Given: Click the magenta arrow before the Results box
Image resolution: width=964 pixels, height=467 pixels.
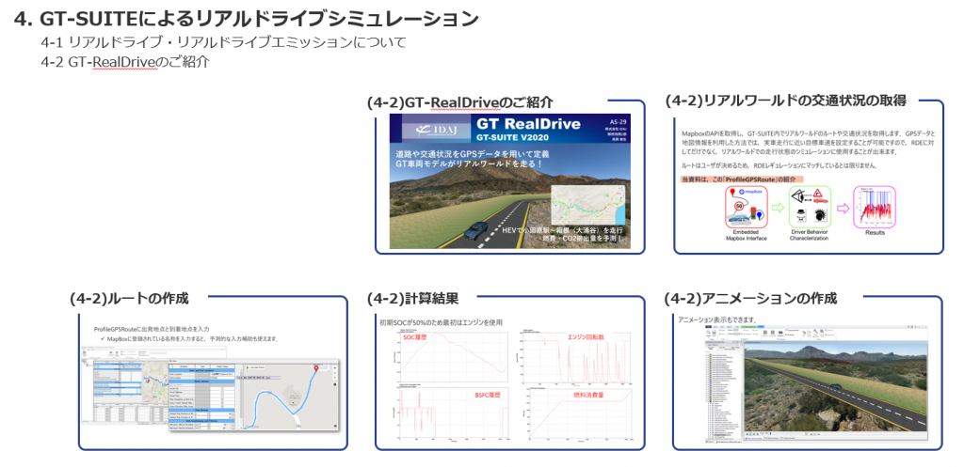Looking at the screenshot, I should click(x=843, y=209).
